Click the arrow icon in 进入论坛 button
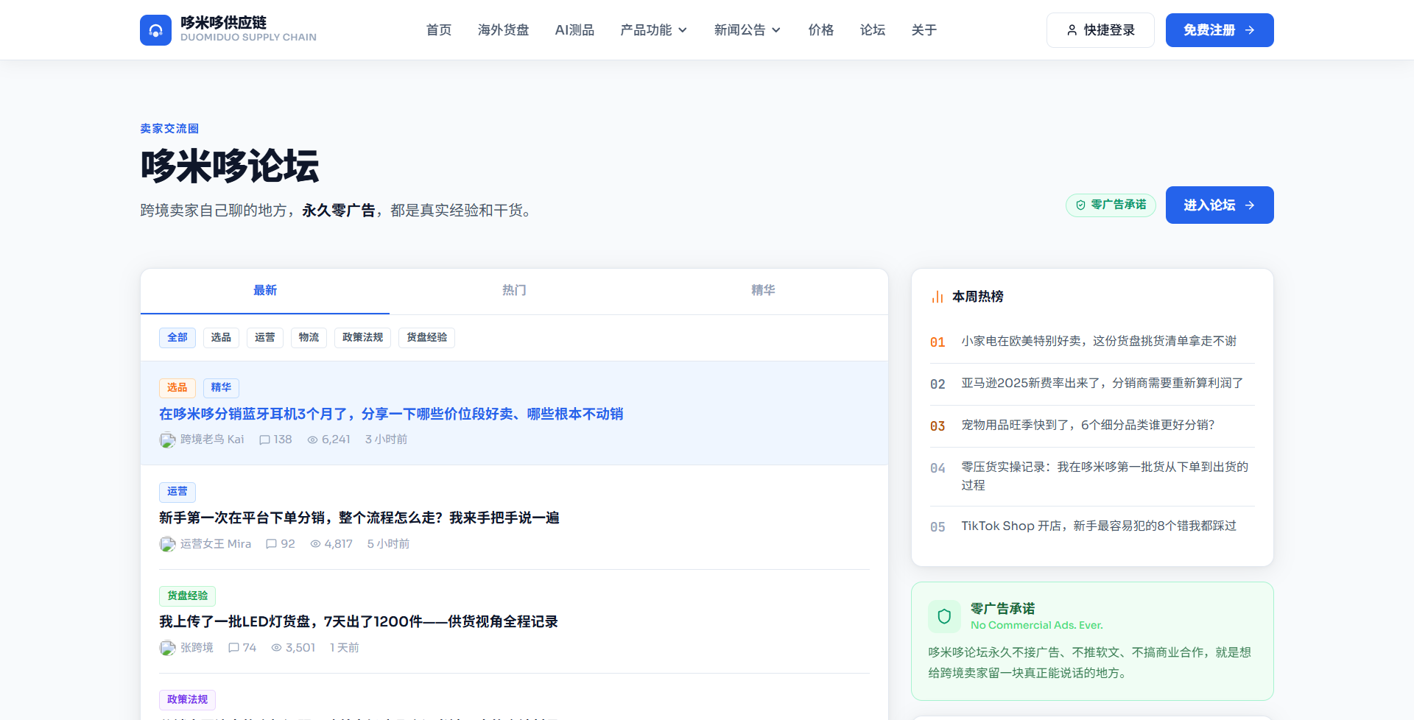 [1250, 205]
